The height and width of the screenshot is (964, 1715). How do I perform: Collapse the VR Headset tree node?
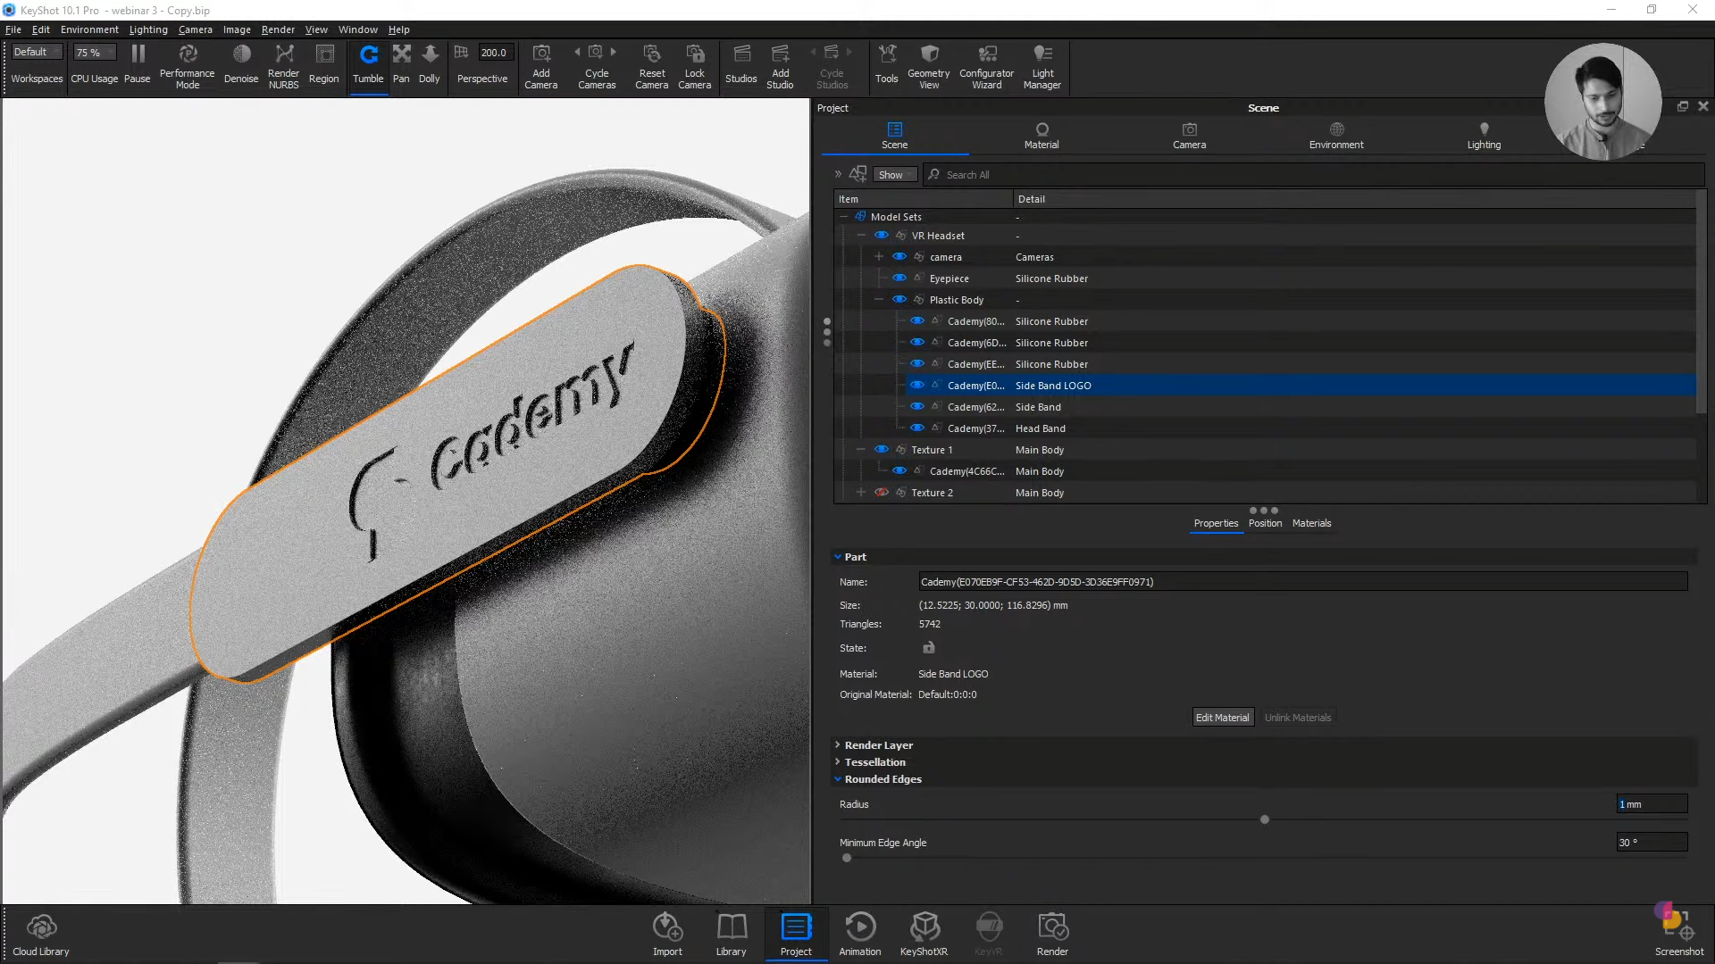pos(861,236)
